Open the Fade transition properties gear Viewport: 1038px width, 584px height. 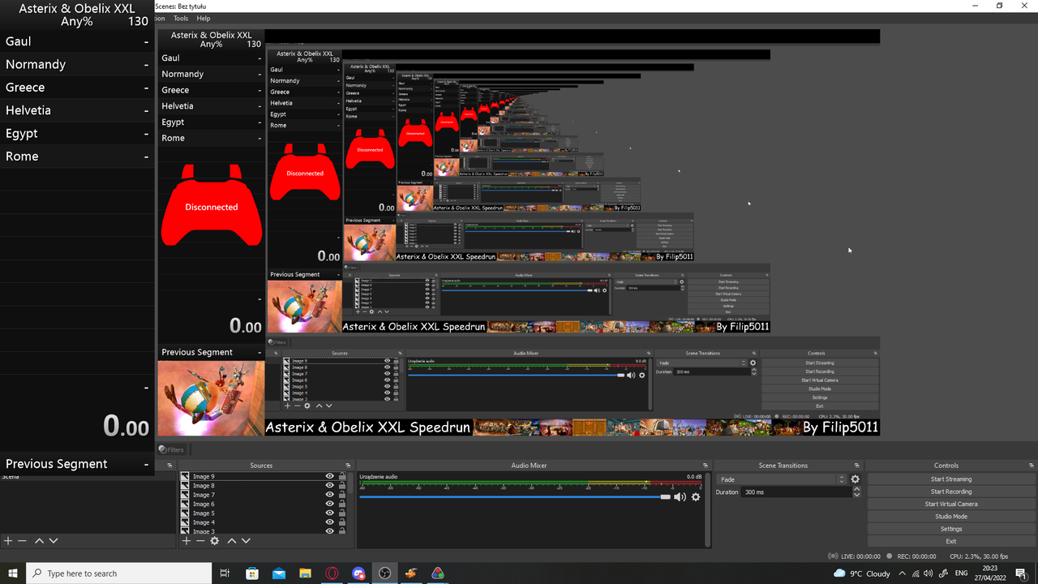coord(855,479)
